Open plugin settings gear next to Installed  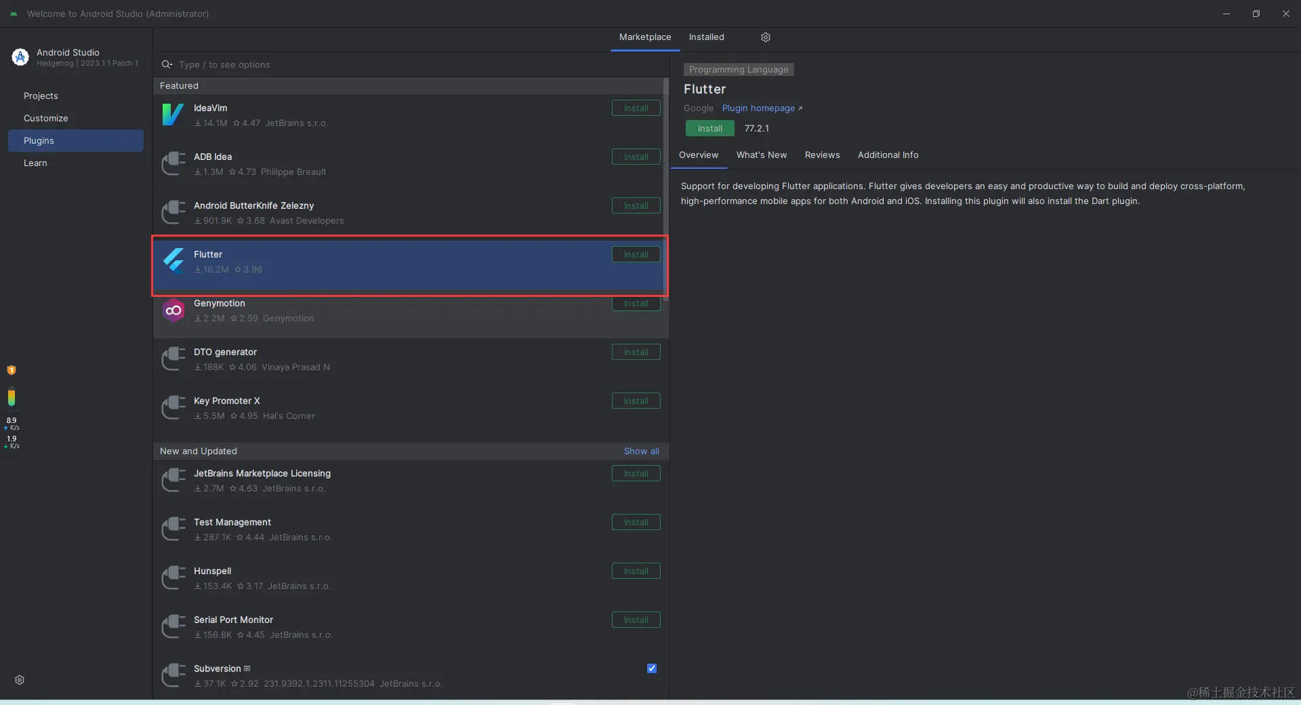coord(766,37)
